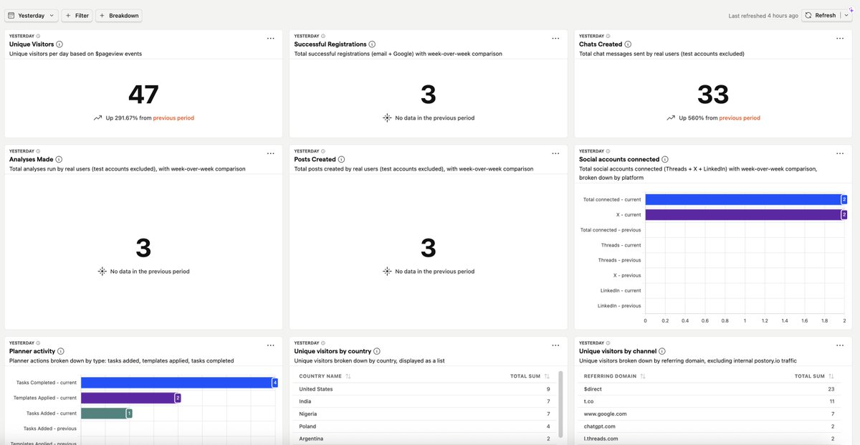860x445 pixels.
Task: Select the Poland row
Action: (424, 426)
